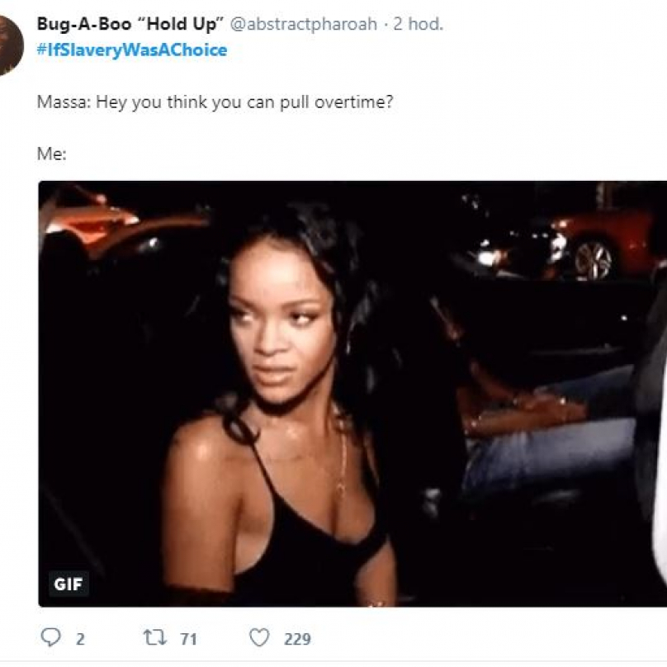Image resolution: width=667 pixels, height=667 pixels.
Task: Click the retweet count showing 71
Action: click(188, 639)
